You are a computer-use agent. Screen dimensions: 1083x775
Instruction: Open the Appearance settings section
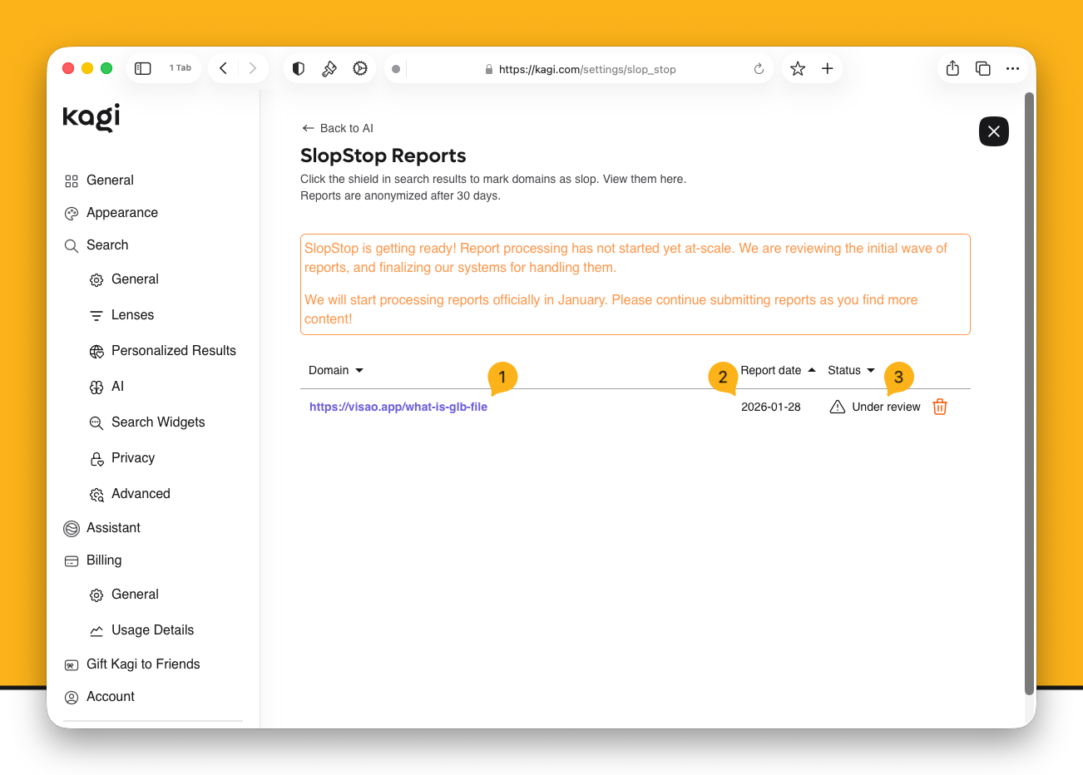pyautogui.click(x=120, y=212)
